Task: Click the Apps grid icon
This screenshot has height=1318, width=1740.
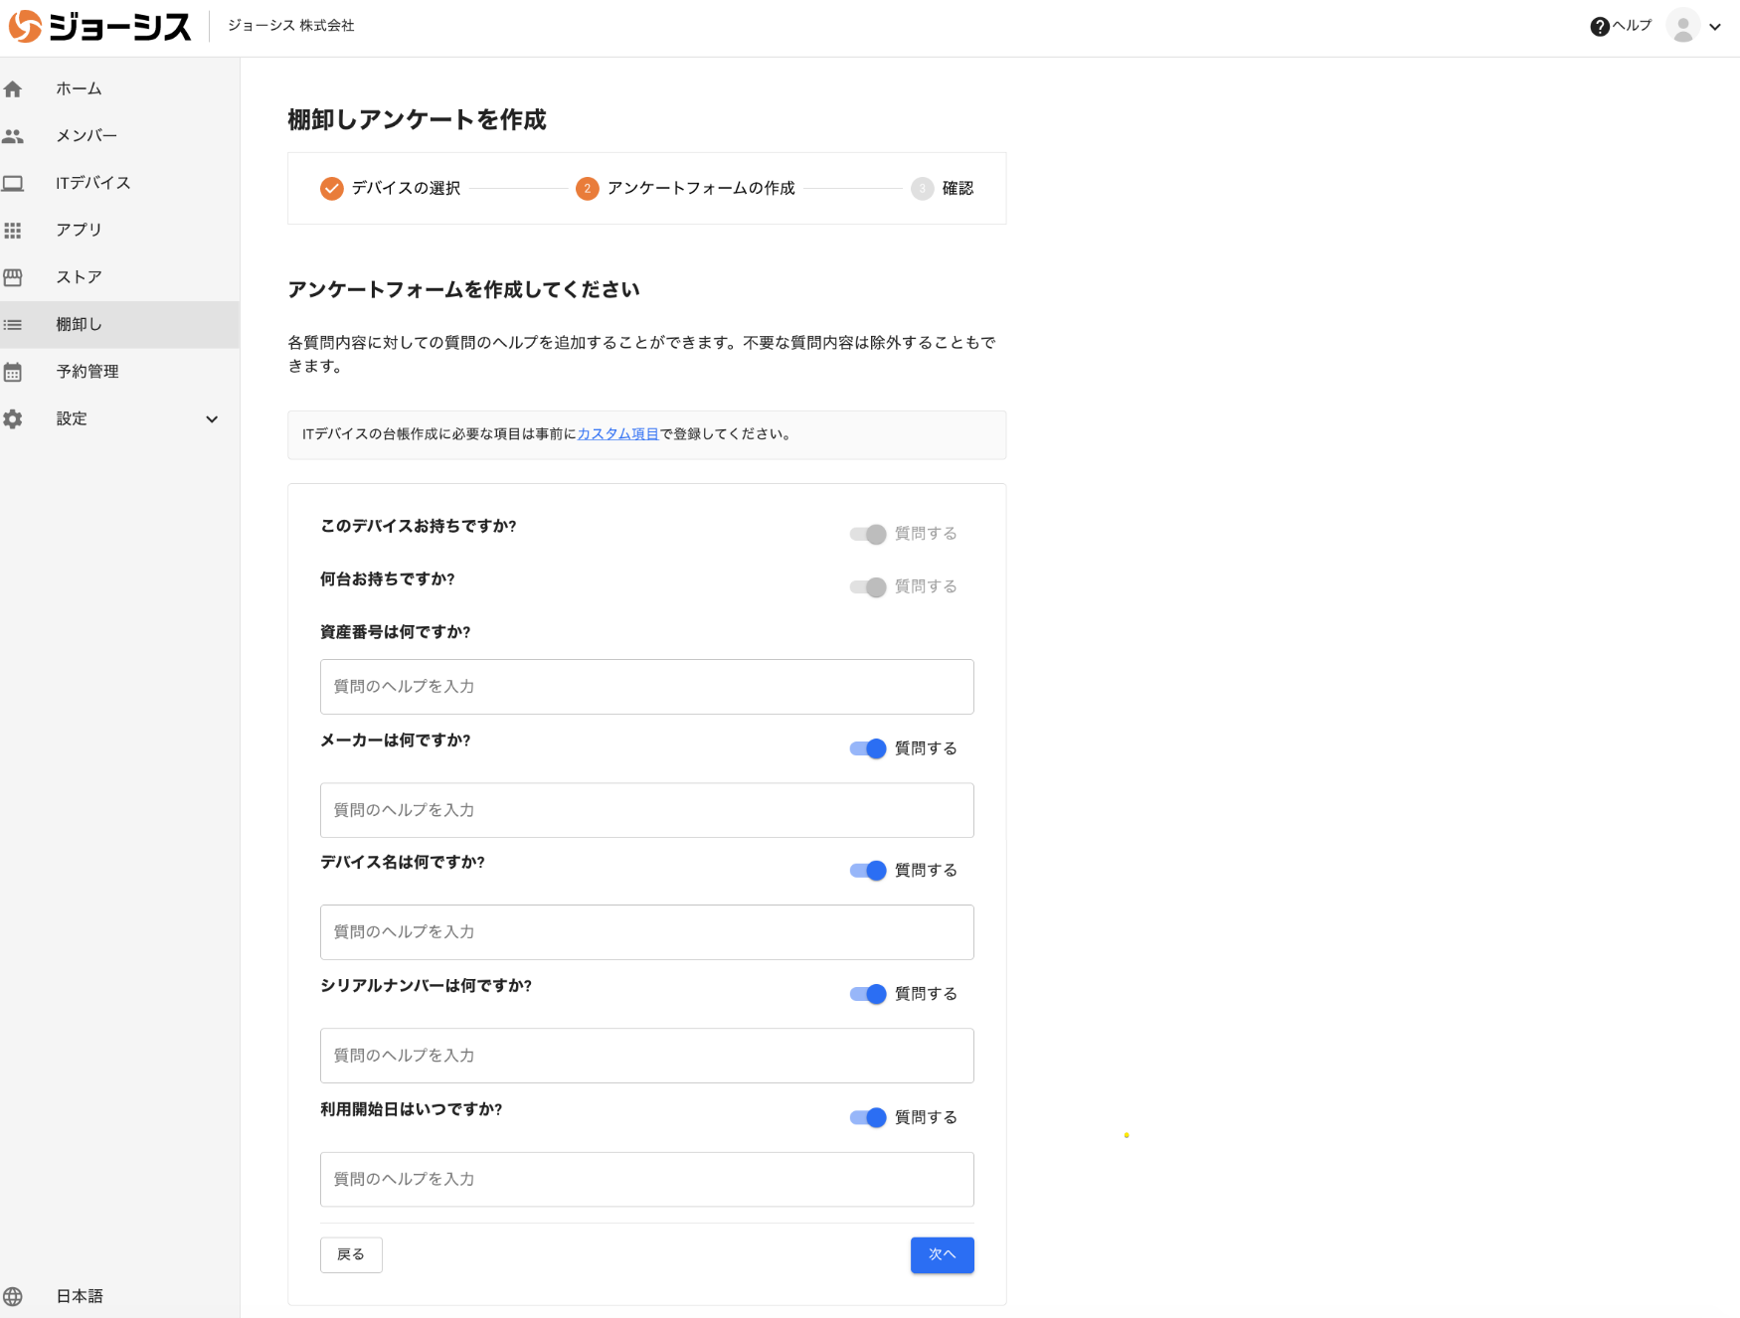Action: (13, 231)
